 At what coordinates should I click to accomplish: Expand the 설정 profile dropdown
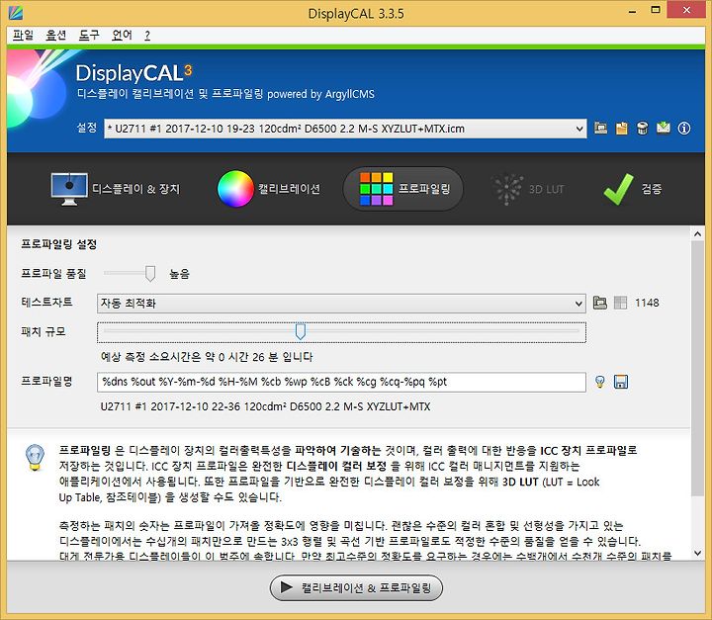[345, 129]
